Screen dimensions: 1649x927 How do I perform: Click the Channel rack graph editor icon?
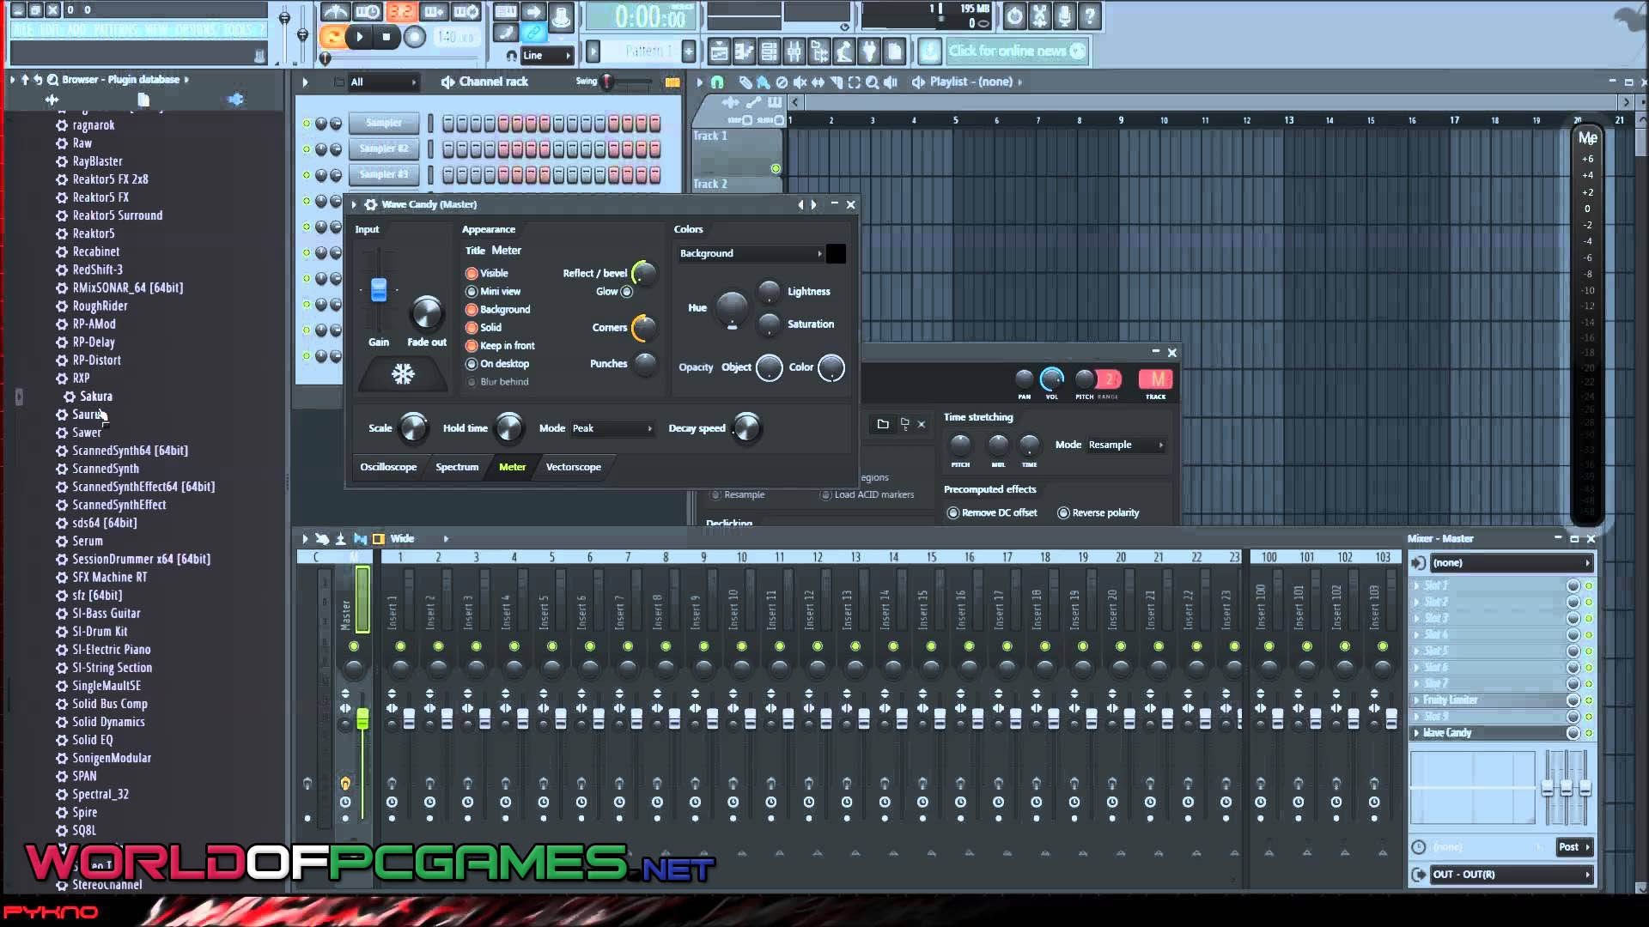point(672,82)
